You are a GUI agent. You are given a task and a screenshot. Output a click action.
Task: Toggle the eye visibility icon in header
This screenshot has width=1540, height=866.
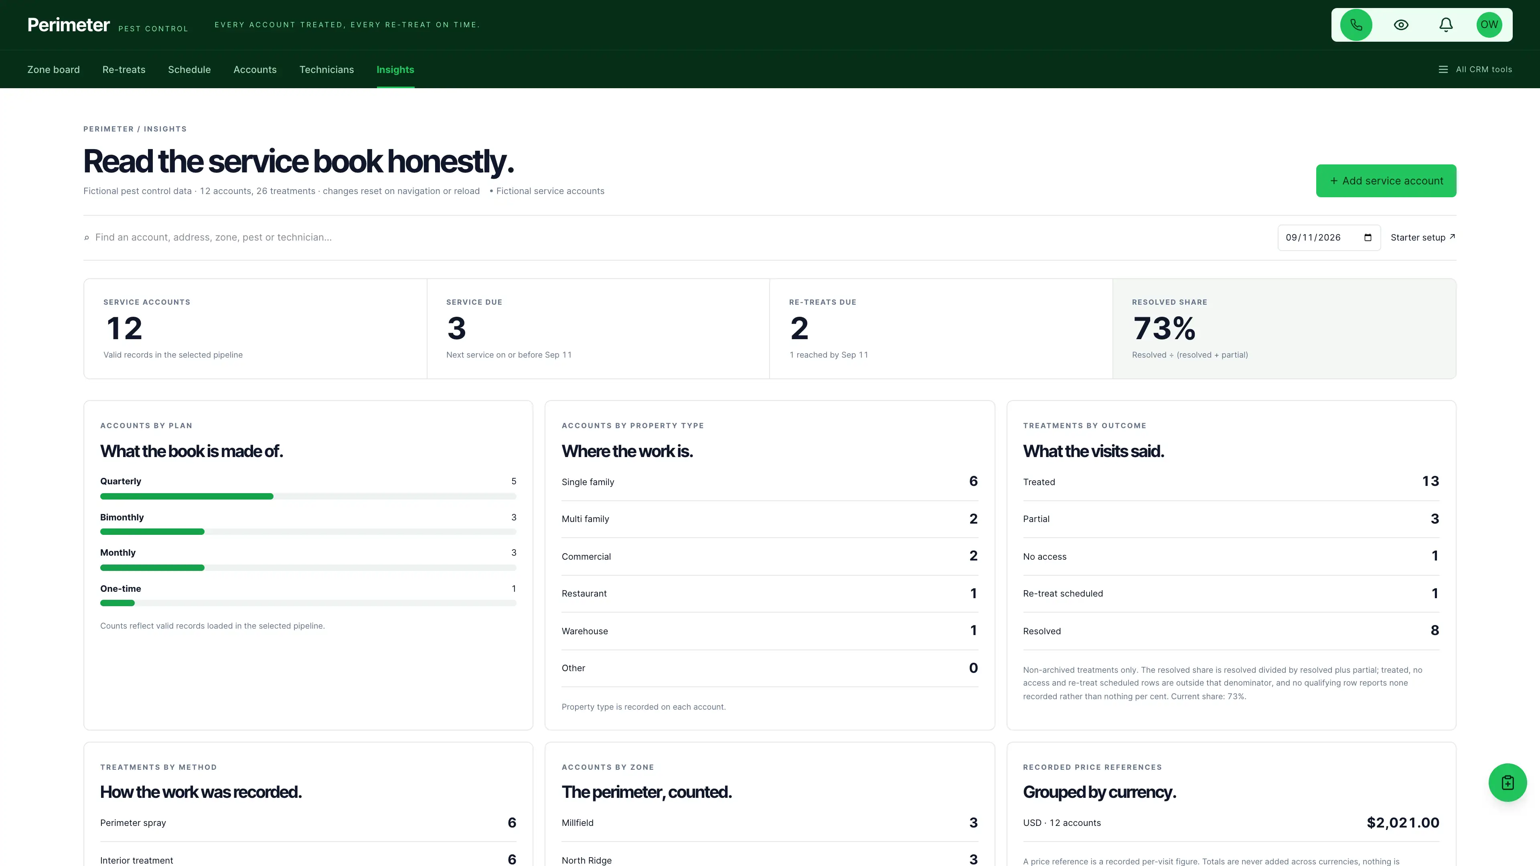tap(1401, 24)
